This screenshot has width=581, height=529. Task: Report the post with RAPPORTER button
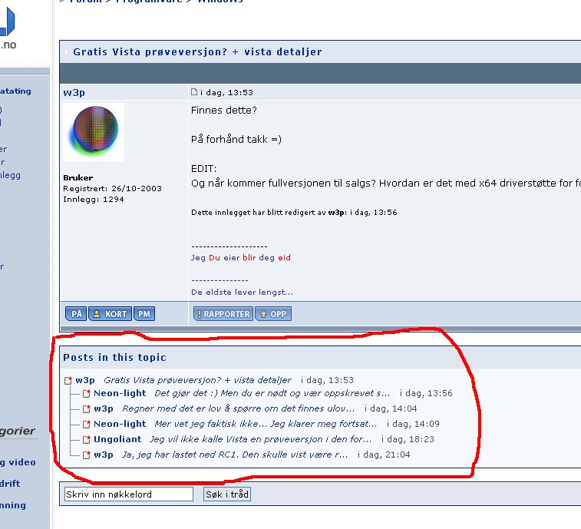point(223,314)
